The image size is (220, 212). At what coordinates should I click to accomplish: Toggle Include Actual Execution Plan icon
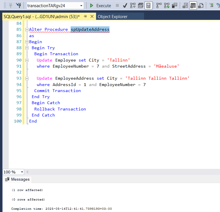pyautogui.click(x=159, y=6)
